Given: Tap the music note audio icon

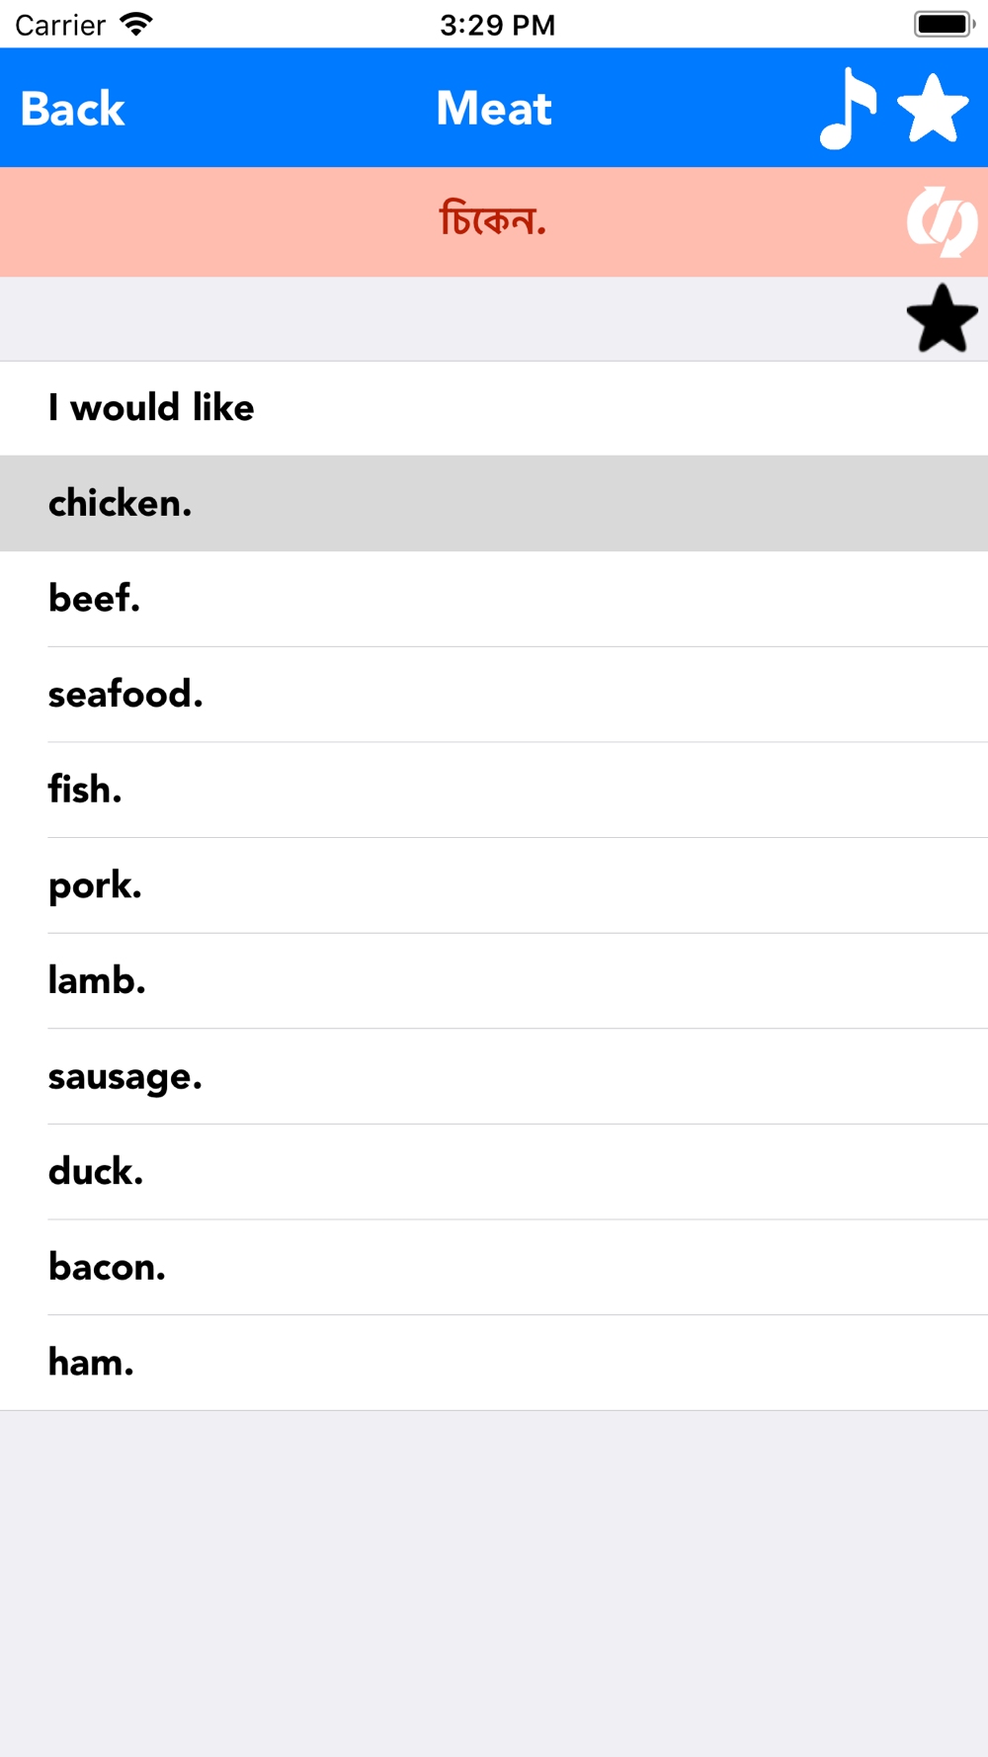Looking at the screenshot, I should pyautogui.click(x=848, y=109).
